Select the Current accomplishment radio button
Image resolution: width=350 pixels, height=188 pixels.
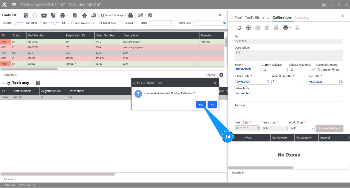coord(318,70)
